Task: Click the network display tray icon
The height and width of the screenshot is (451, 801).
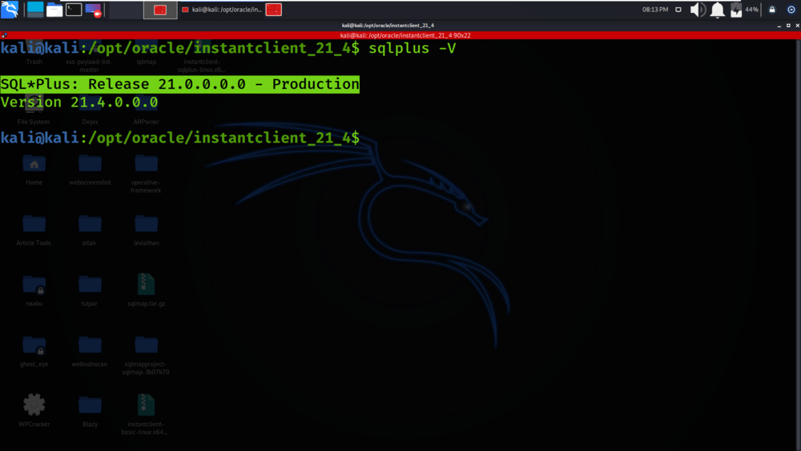Action: [x=678, y=10]
